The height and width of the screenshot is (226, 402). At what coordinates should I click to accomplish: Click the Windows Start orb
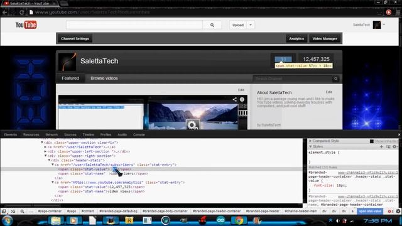click(7, 220)
